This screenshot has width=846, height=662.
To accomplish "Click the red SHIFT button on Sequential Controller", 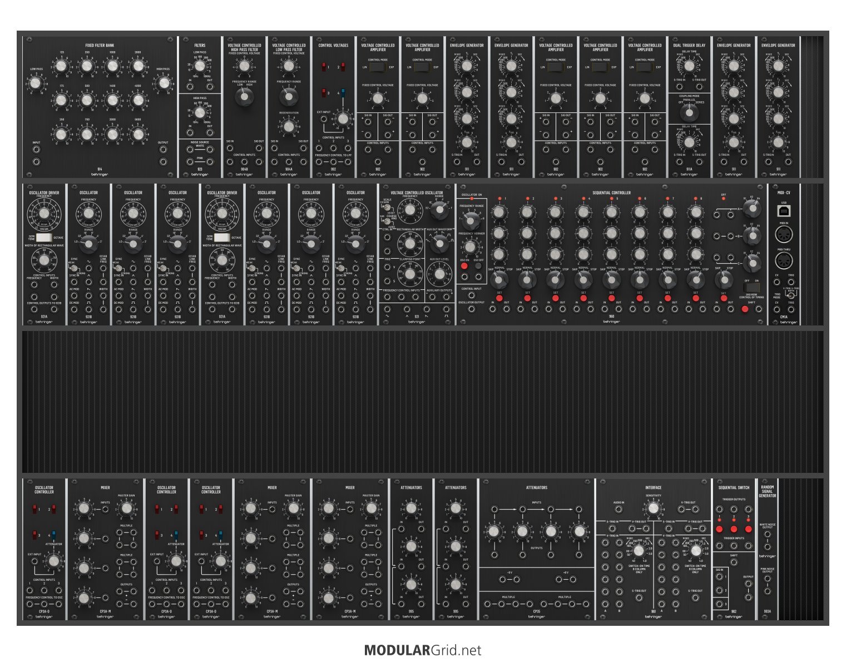I will pos(745,309).
